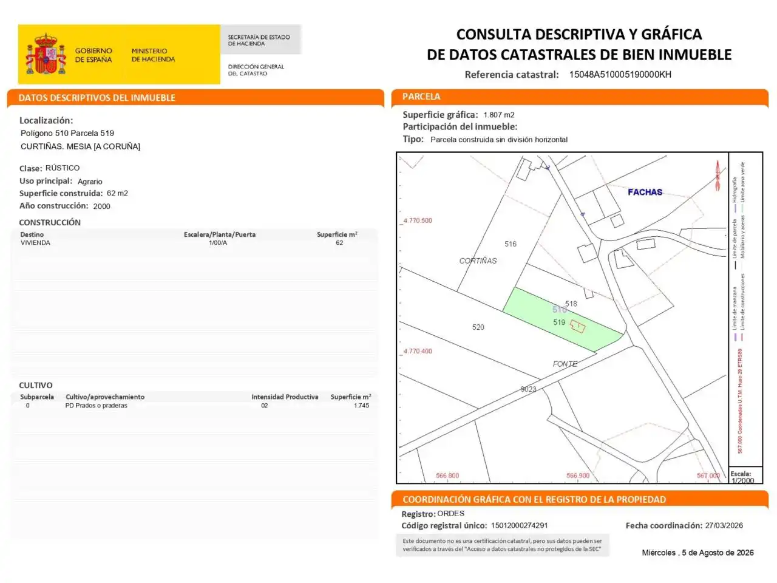Image resolution: width=777 pixels, height=583 pixels.
Task: Click the "Límite de manzana" legend entry
Action: click(735, 308)
